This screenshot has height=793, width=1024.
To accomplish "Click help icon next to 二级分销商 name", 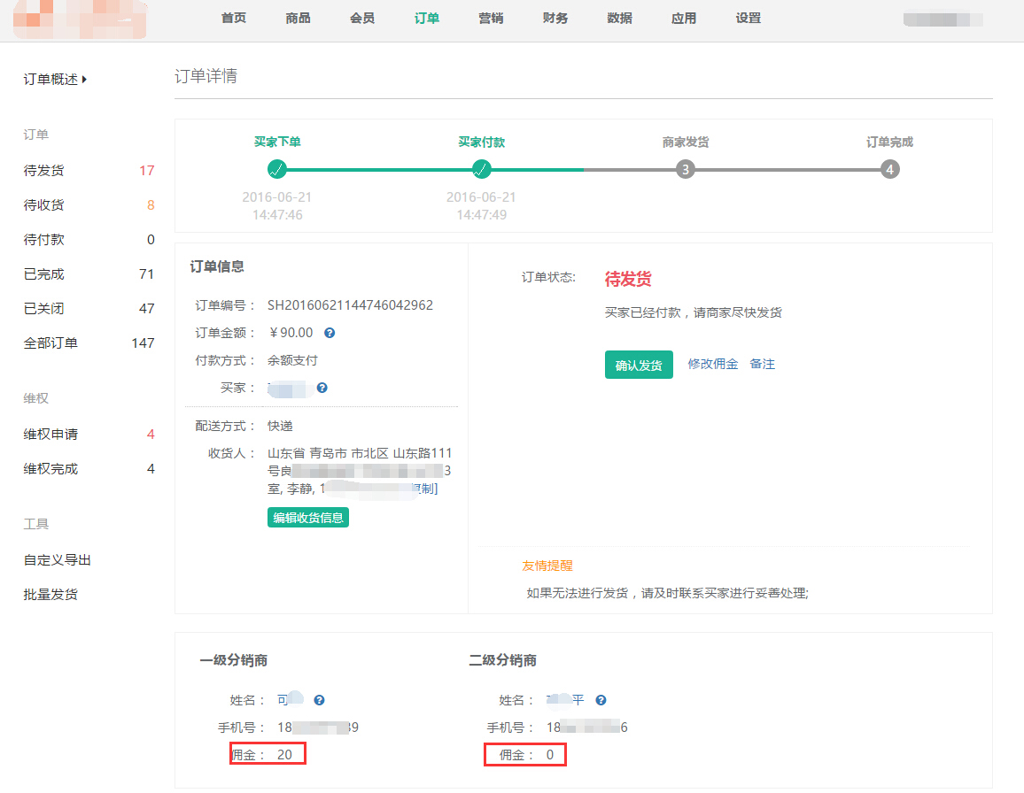I will (601, 700).
